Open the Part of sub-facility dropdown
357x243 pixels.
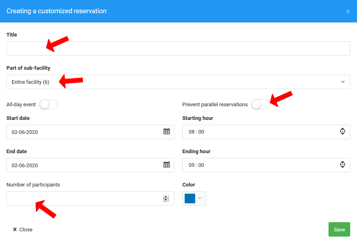click(x=178, y=81)
